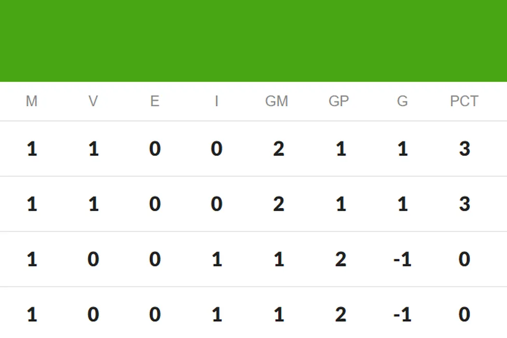This screenshot has height=338, width=507.
Task: Click the M column header
Action: pyautogui.click(x=31, y=101)
